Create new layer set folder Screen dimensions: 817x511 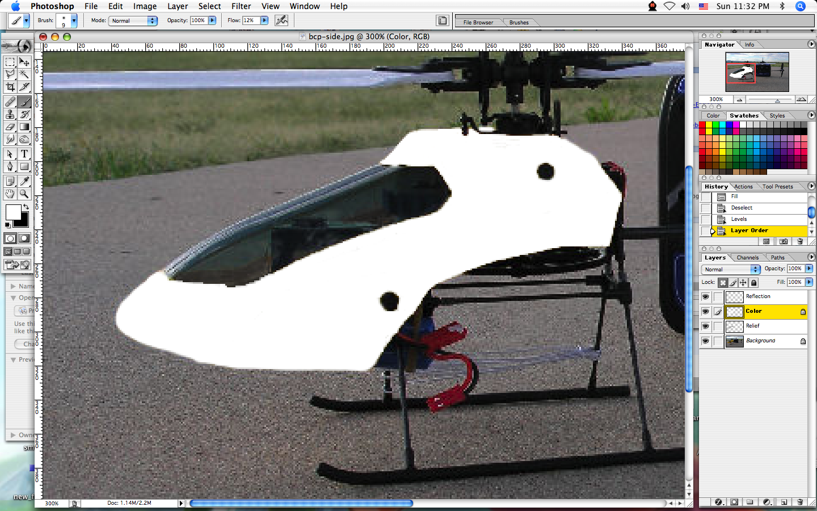750,502
